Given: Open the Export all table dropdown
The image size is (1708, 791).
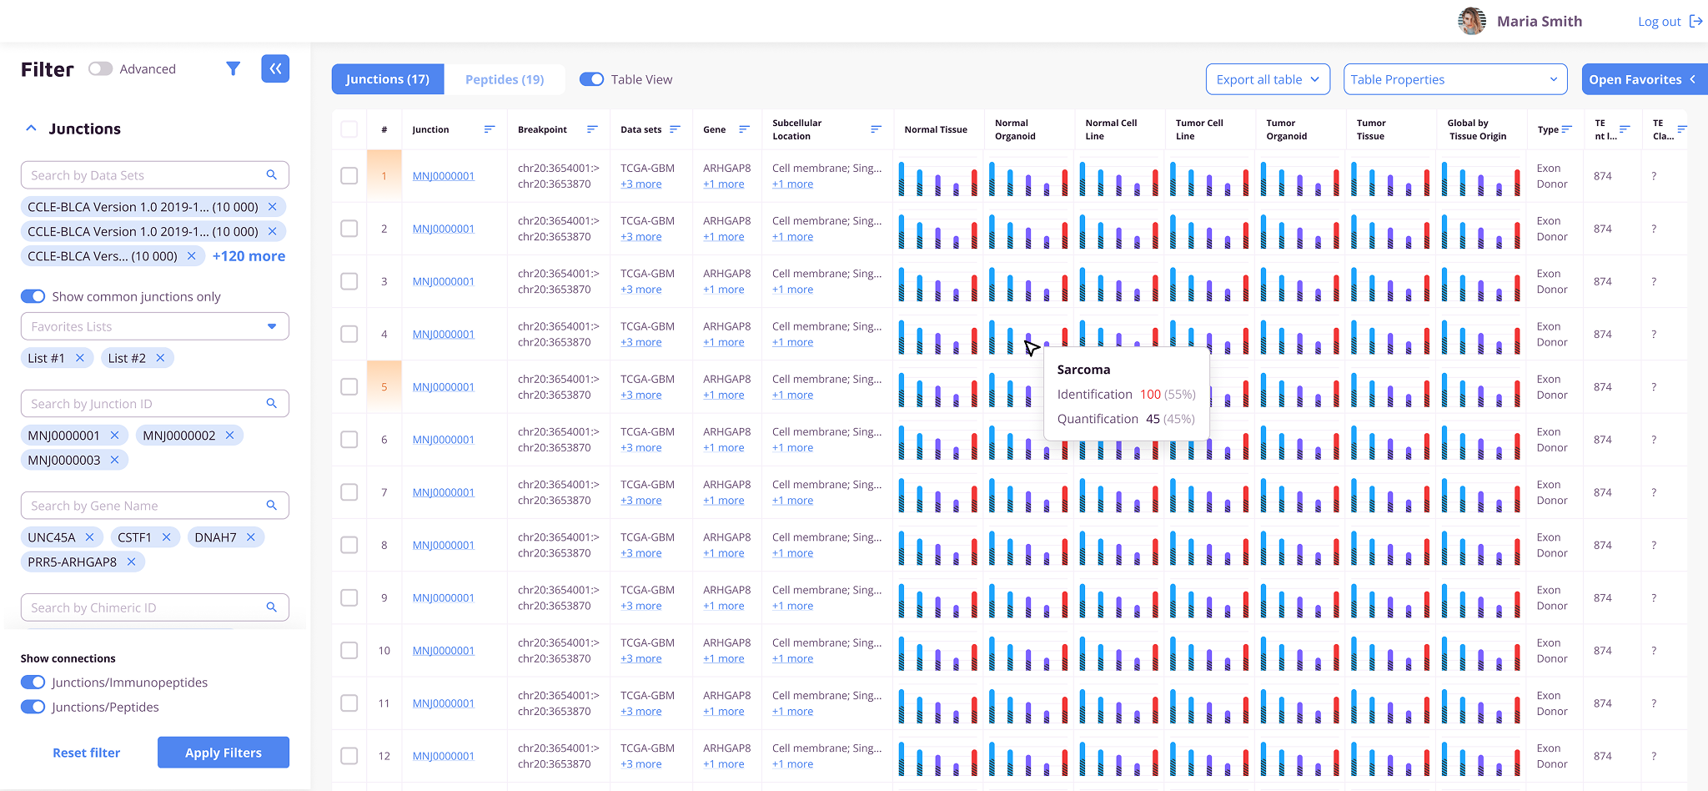Looking at the screenshot, I should coord(1268,79).
